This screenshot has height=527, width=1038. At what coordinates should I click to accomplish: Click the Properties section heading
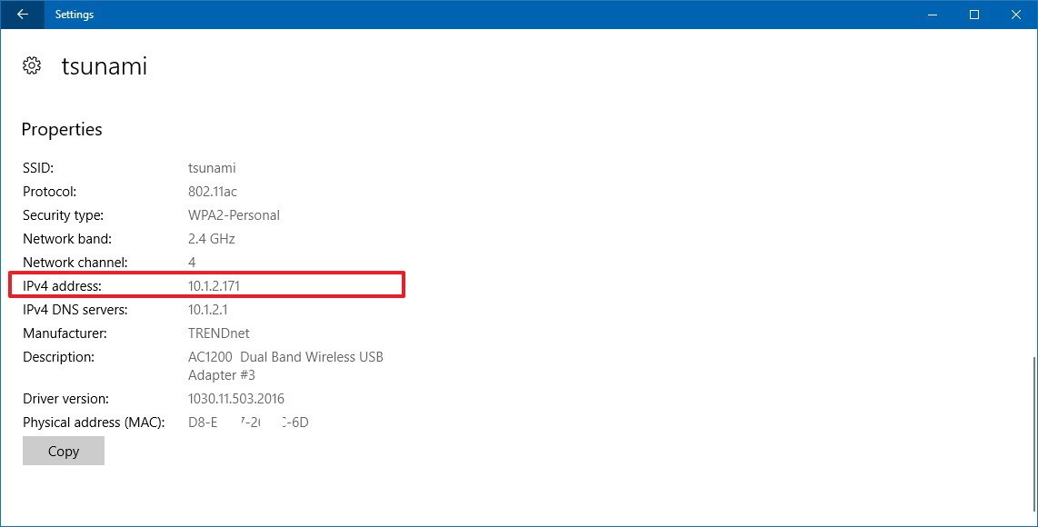(62, 130)
